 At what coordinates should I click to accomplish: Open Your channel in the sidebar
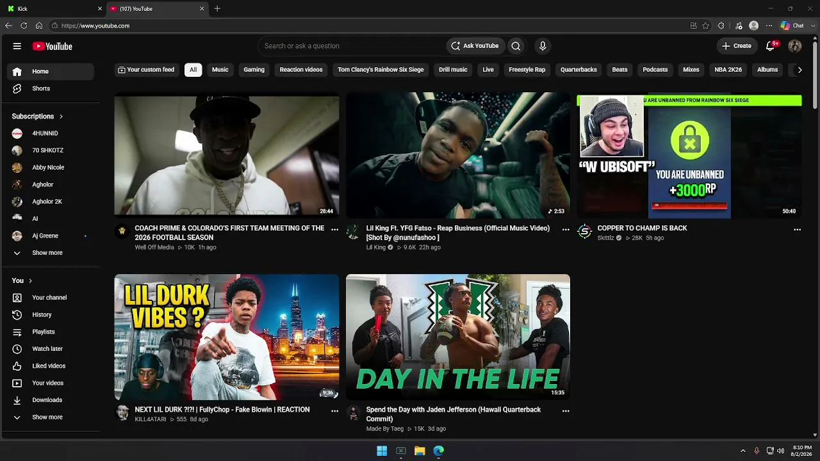(x=49, y=298)
